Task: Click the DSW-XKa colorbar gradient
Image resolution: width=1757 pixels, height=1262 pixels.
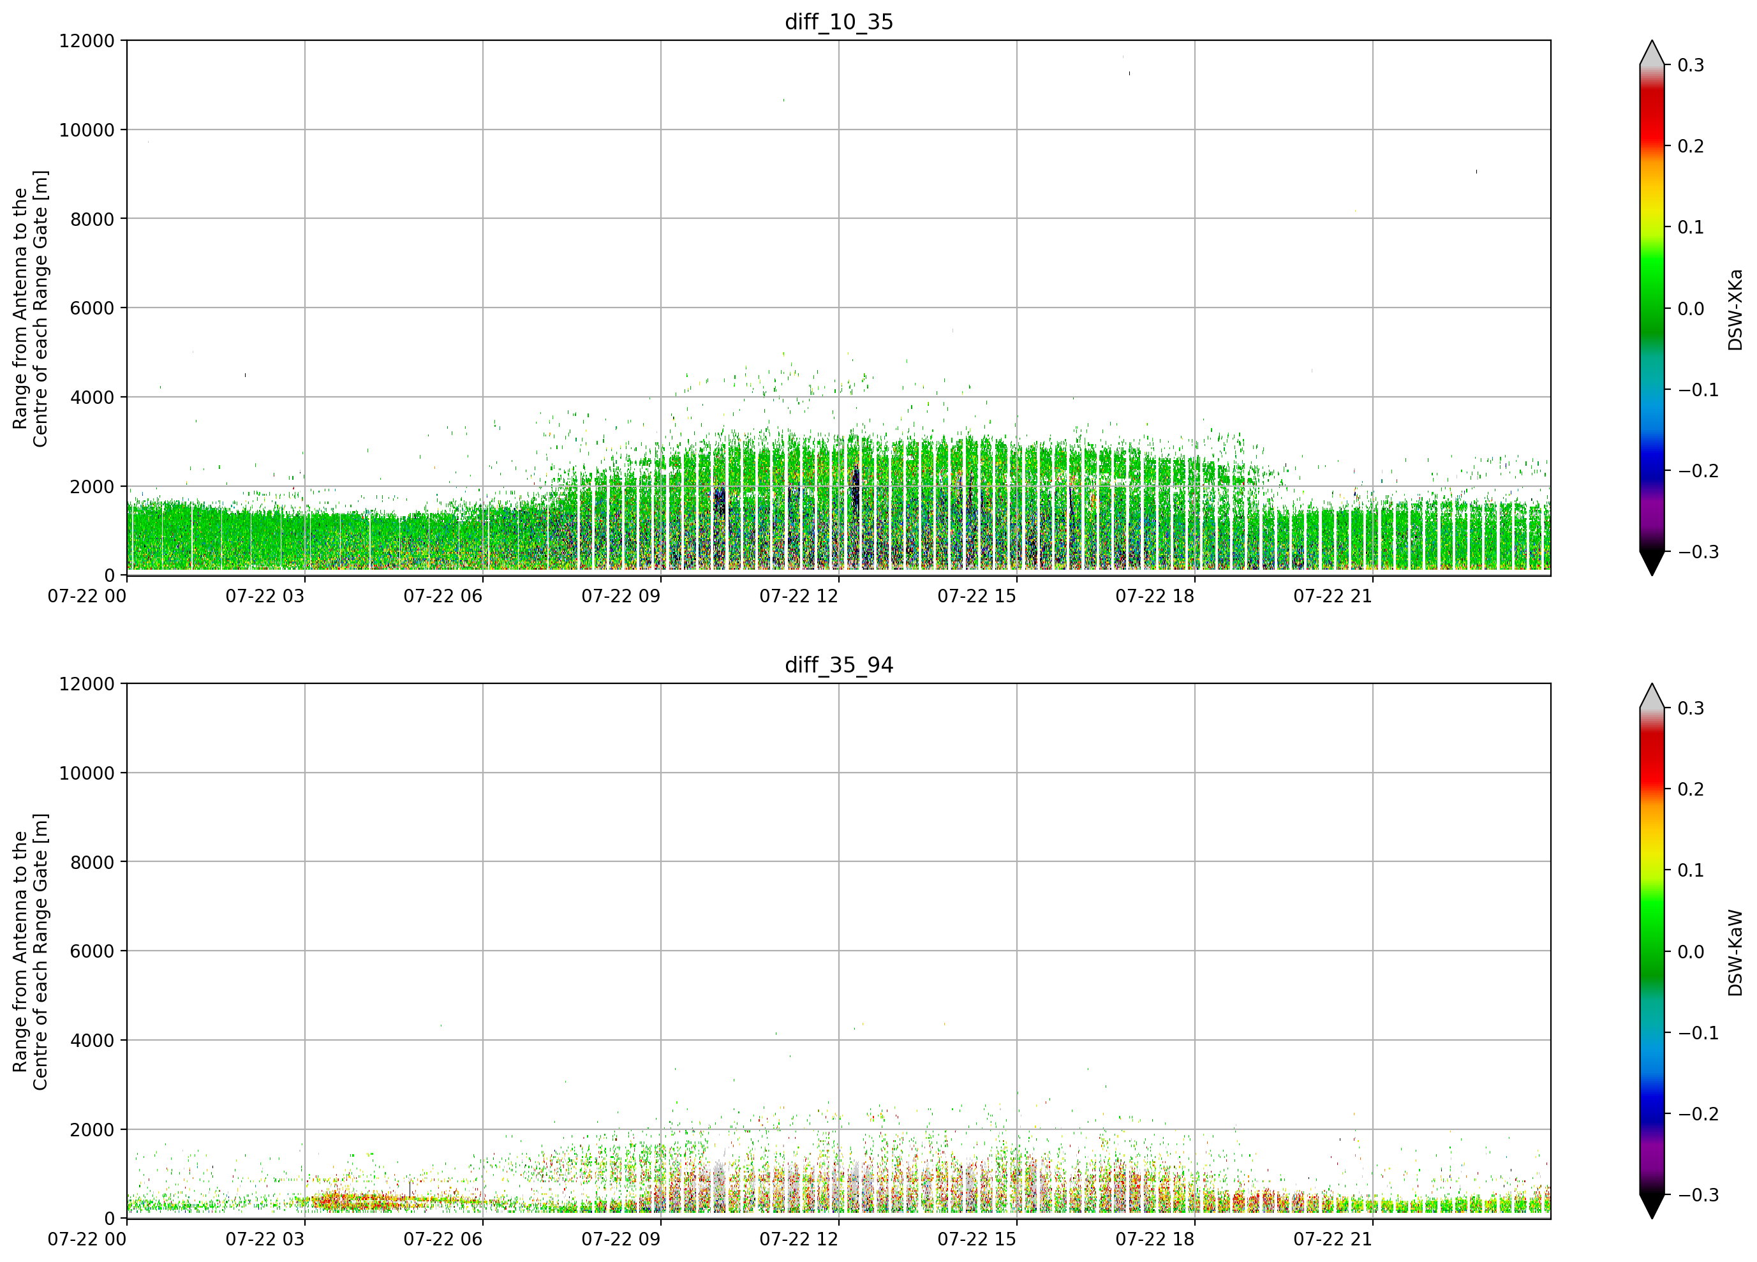Action: 1652,308
